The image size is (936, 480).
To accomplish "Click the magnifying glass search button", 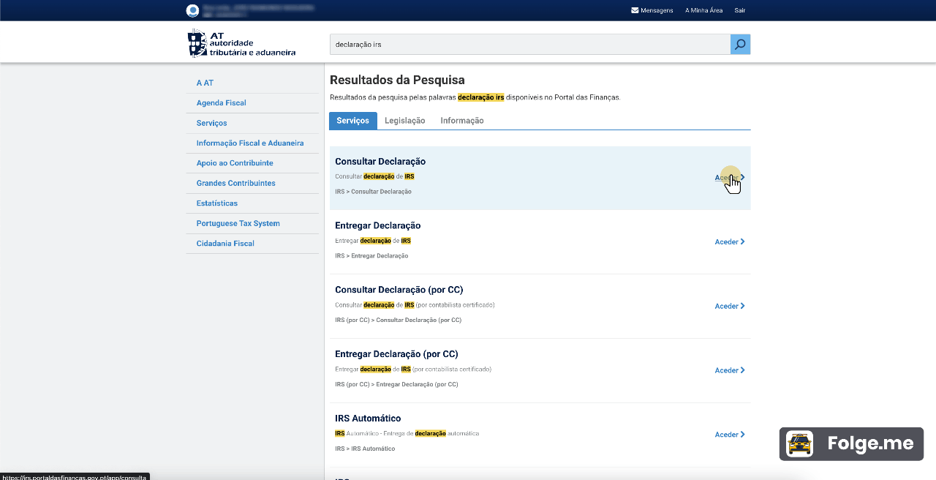I will pos(740,45).
